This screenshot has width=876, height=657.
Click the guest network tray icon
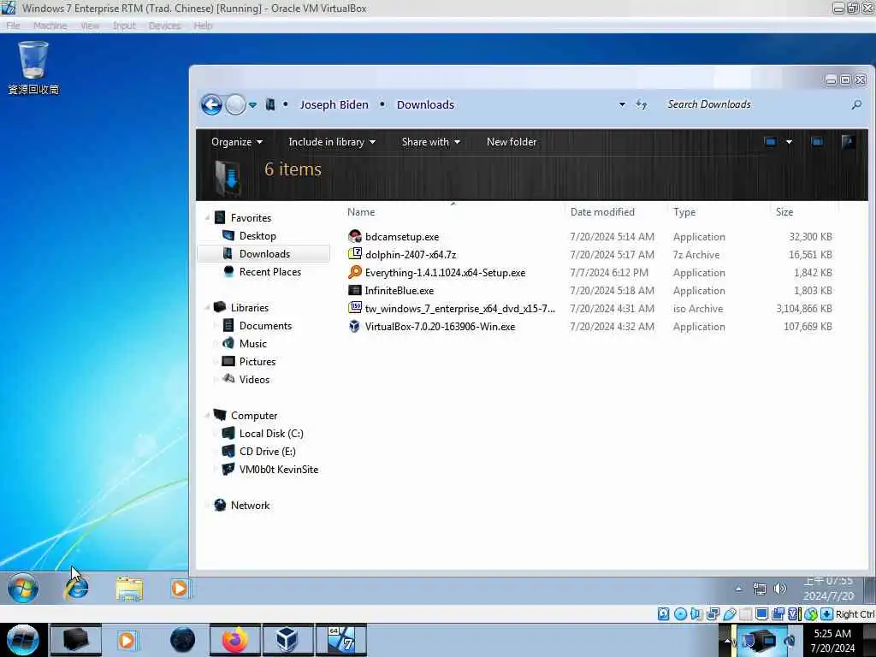(x=760, y=589)
